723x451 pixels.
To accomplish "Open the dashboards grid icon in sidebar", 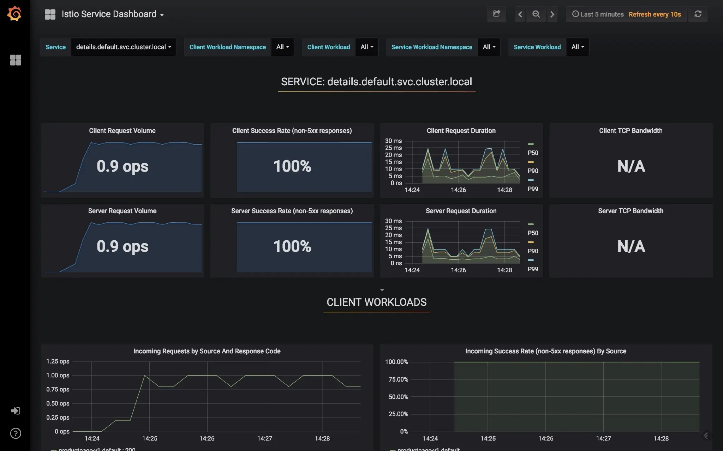I will [16, 60].
